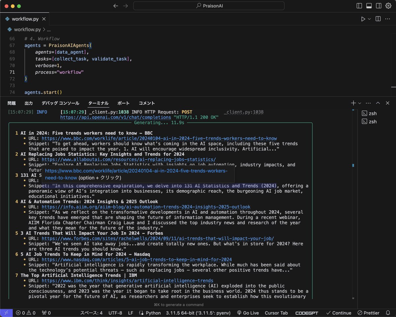Click the terminal scrollbar thumb
396x317 pixels.
click(353, 165)
